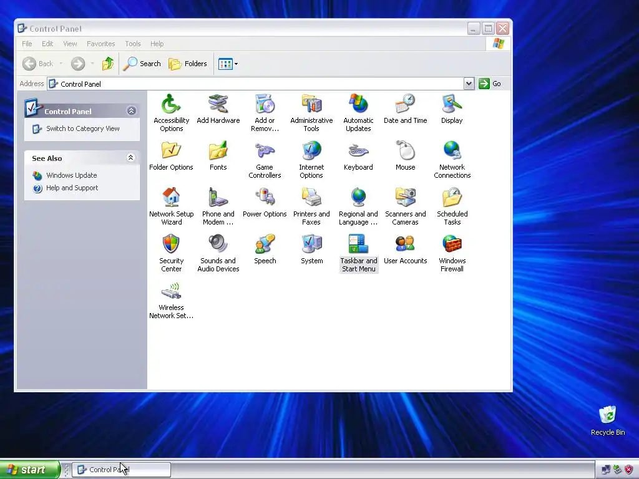Open User Accounts applet
The height and width of the screenshot is (479, 639).
tap(405, 249)
